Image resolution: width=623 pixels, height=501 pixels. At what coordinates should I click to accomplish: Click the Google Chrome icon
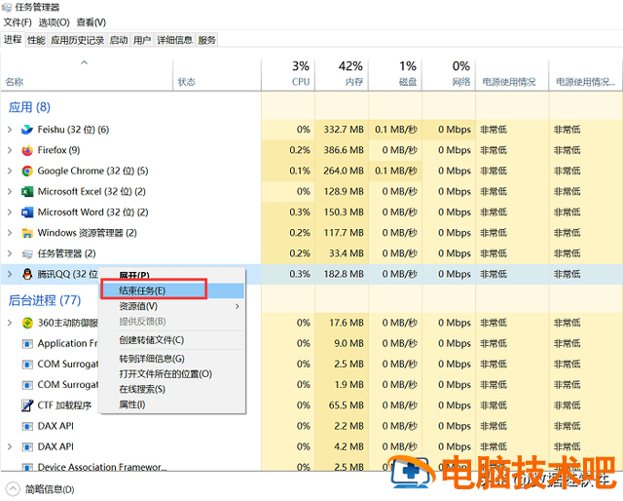pyautogui.click(x=27, y=172)
